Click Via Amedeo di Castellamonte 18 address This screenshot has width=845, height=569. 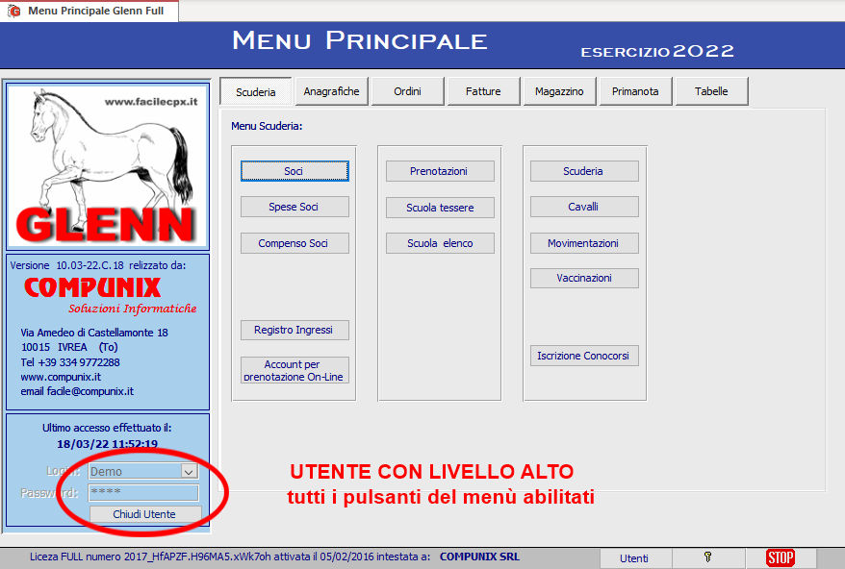(x=94, y=333)
